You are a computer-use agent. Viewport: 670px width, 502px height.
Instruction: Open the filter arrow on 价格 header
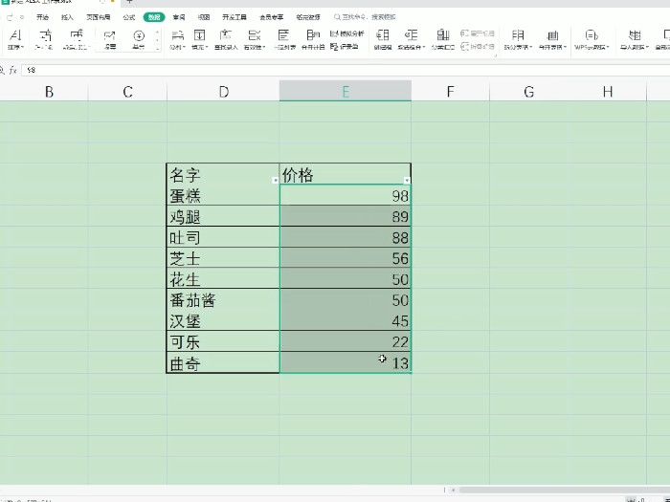(x=407, y=181)
